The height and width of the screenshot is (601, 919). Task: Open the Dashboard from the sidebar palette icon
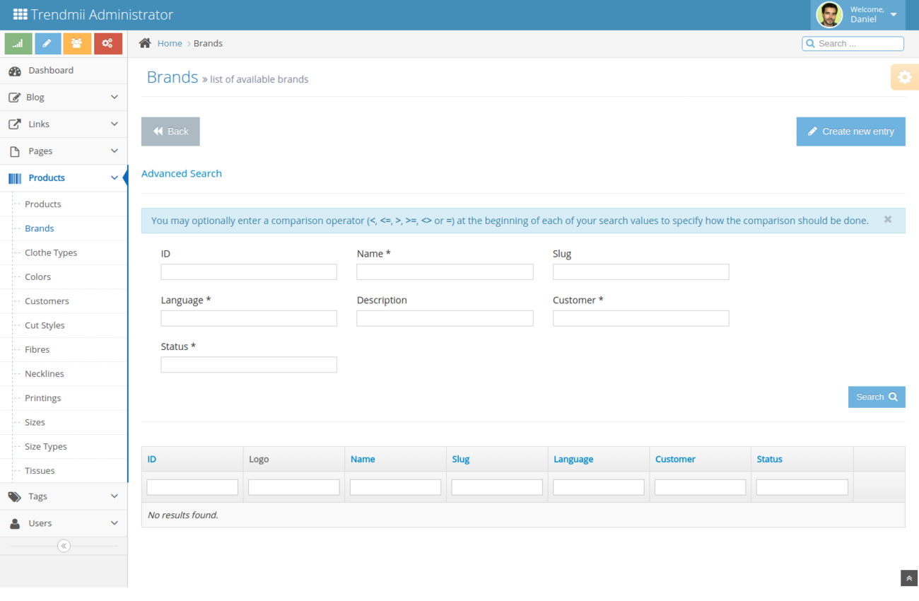pyautogui.click(x=16, y=70)
